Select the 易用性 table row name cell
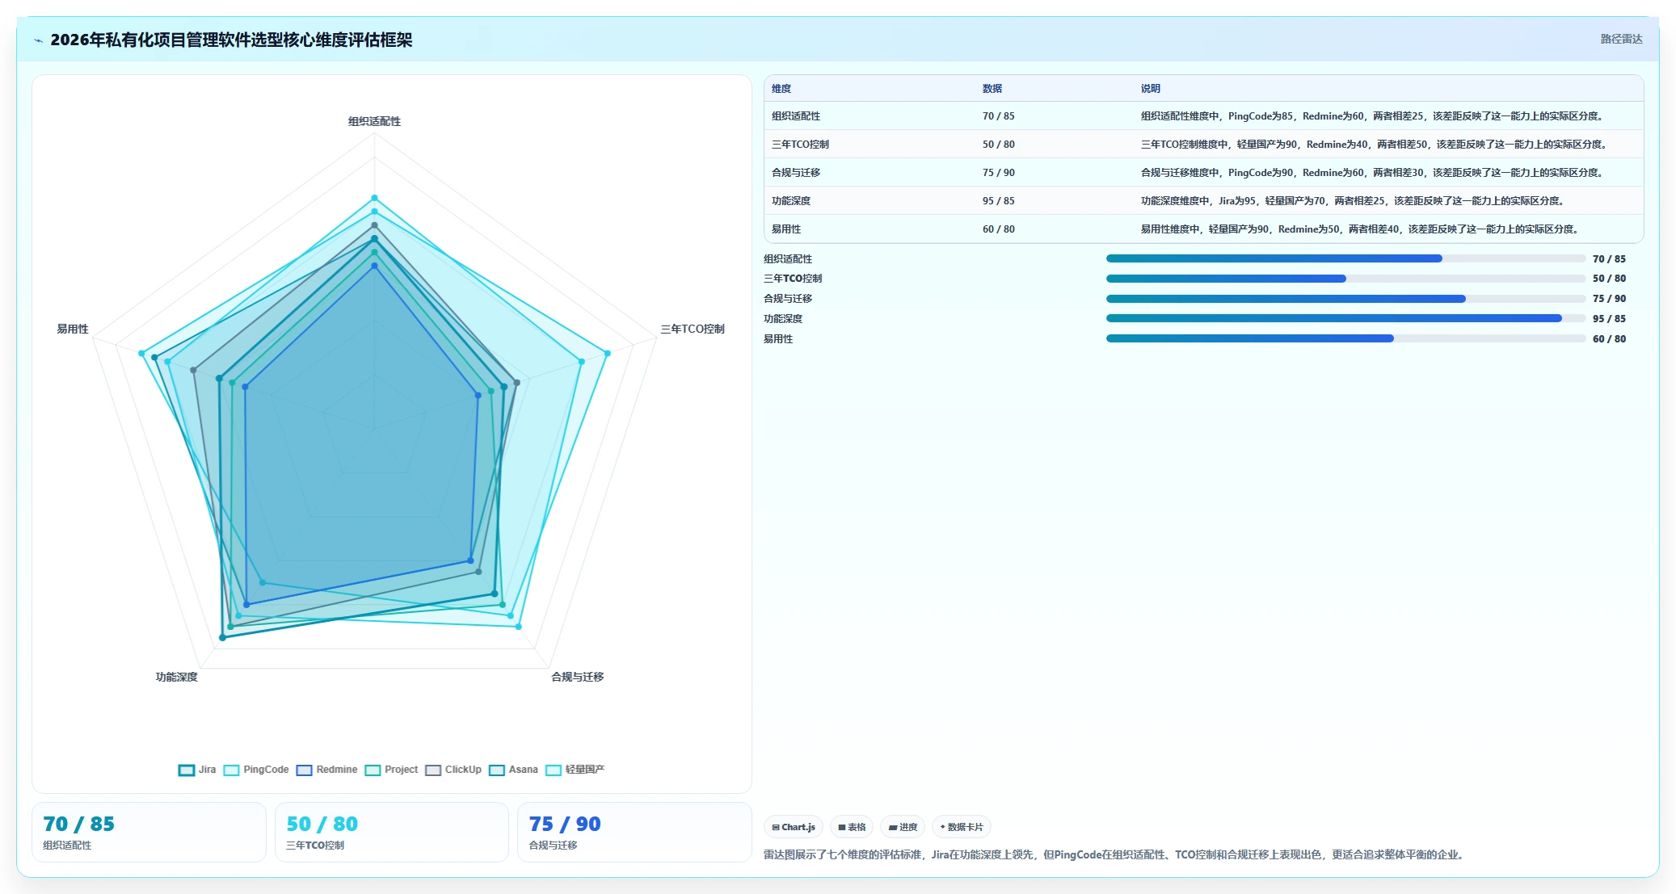The height and width of the screenshot is (894, 1676). (786, 229)
